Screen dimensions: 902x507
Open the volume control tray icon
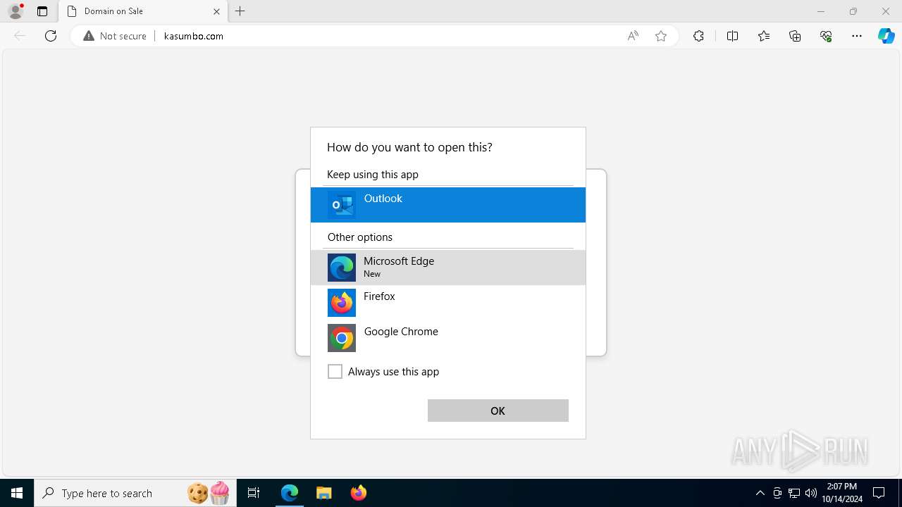pos(810,493)
